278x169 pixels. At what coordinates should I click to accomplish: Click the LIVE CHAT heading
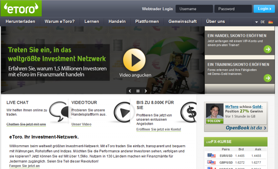click(17, 103)
